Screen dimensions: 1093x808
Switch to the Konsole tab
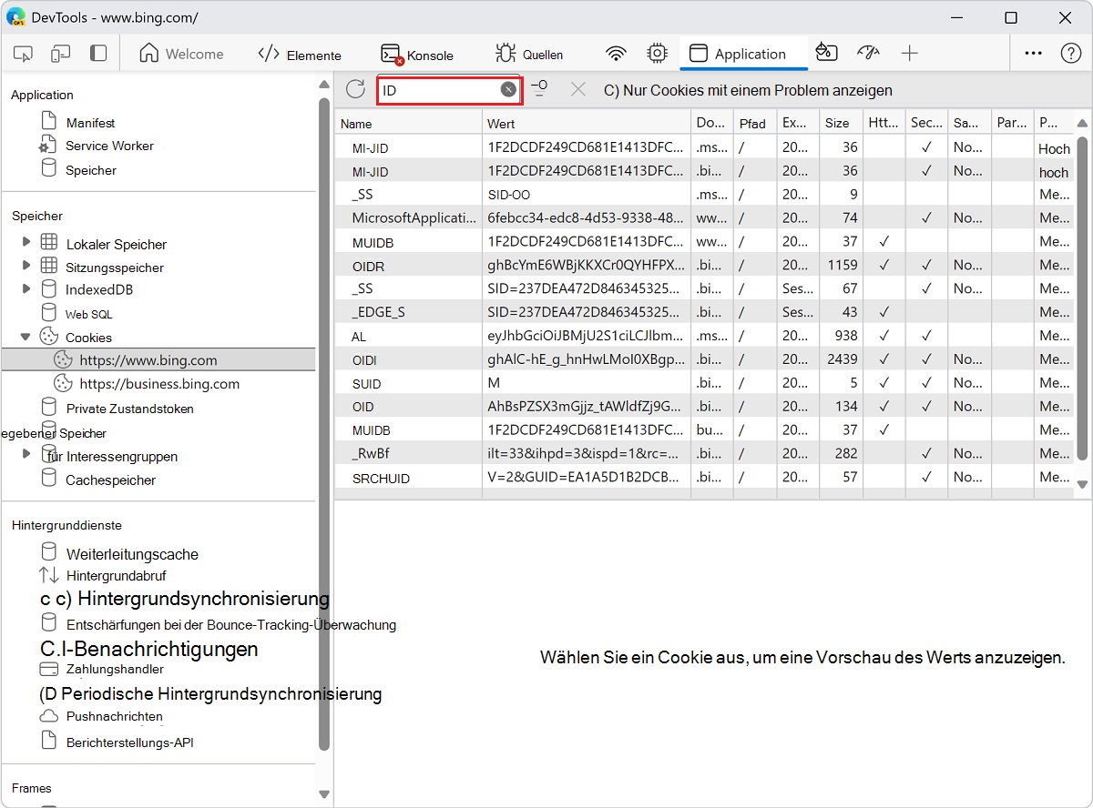[417, 55]
